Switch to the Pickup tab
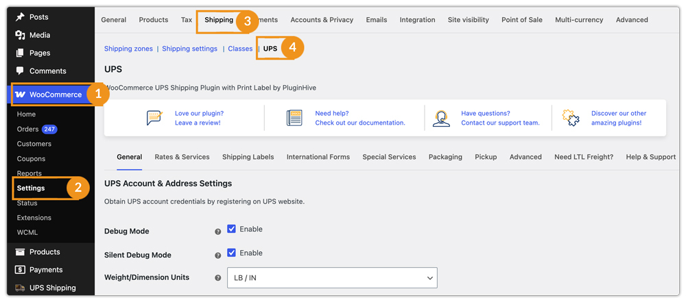686x302 pixels. (x=486, y=157)
